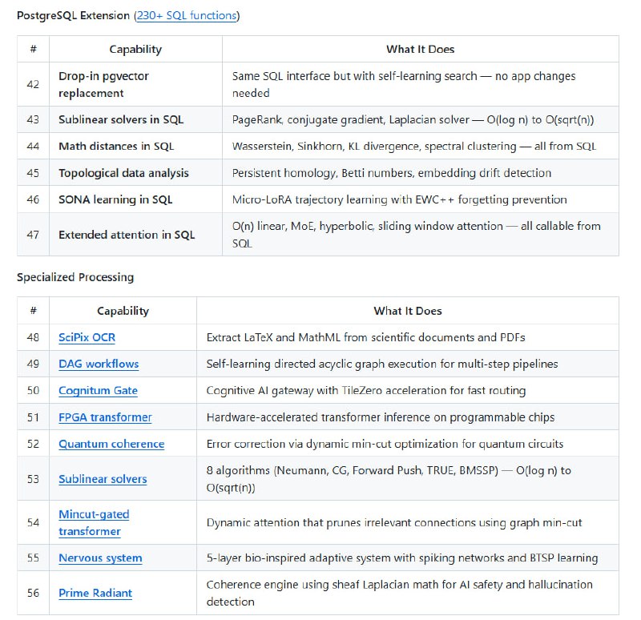Select the "Extended attention in SQL" cell

tap(127, 234)
